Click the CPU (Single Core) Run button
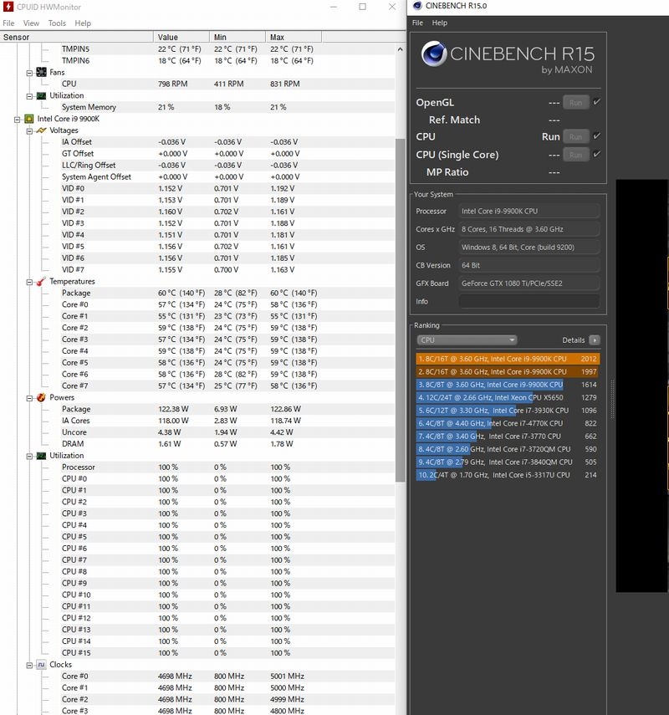Screen dimensions: 669x715 [x=575, y=155]
